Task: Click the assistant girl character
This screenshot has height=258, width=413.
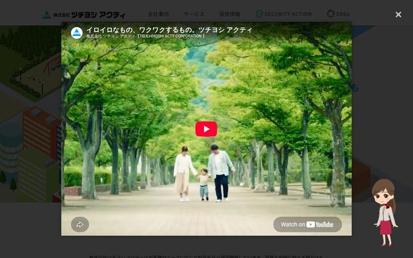Action: coord(385,213)
